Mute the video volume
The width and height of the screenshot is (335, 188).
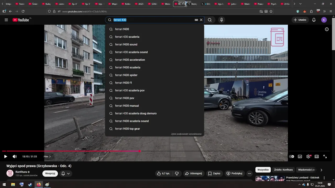(15, 156)
